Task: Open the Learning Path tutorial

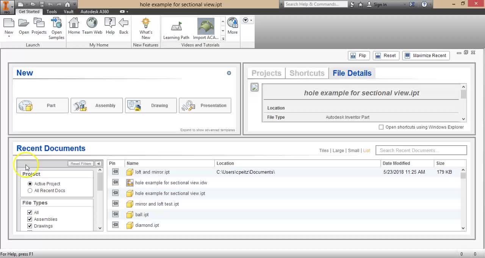Action: [176, 29]
